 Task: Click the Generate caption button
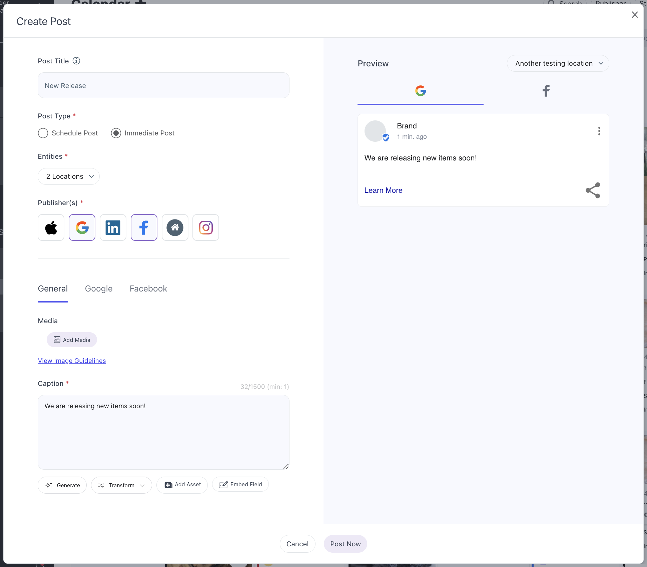(62, 485)
